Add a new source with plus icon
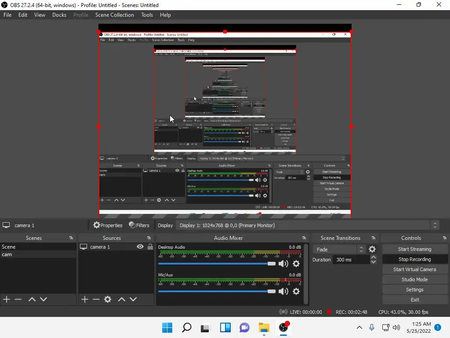 (85, 299)
